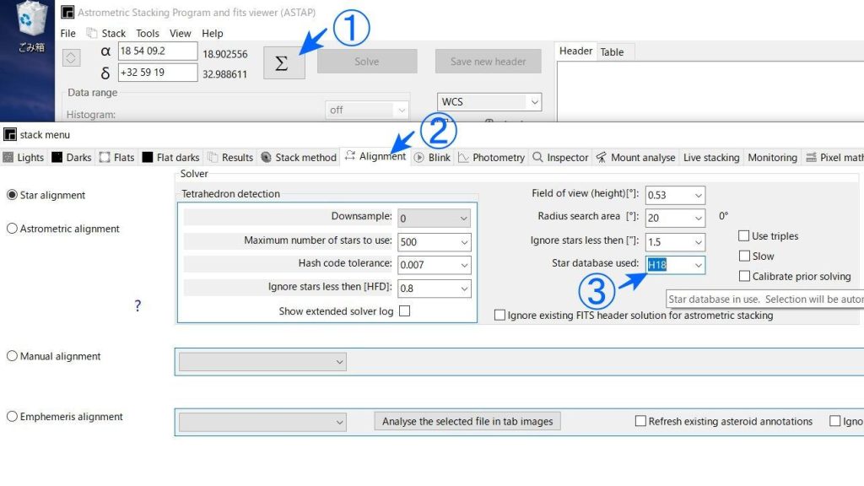The image size is (864, 486).
Task: Expand the Star database used dropdown
Action: 698,265
